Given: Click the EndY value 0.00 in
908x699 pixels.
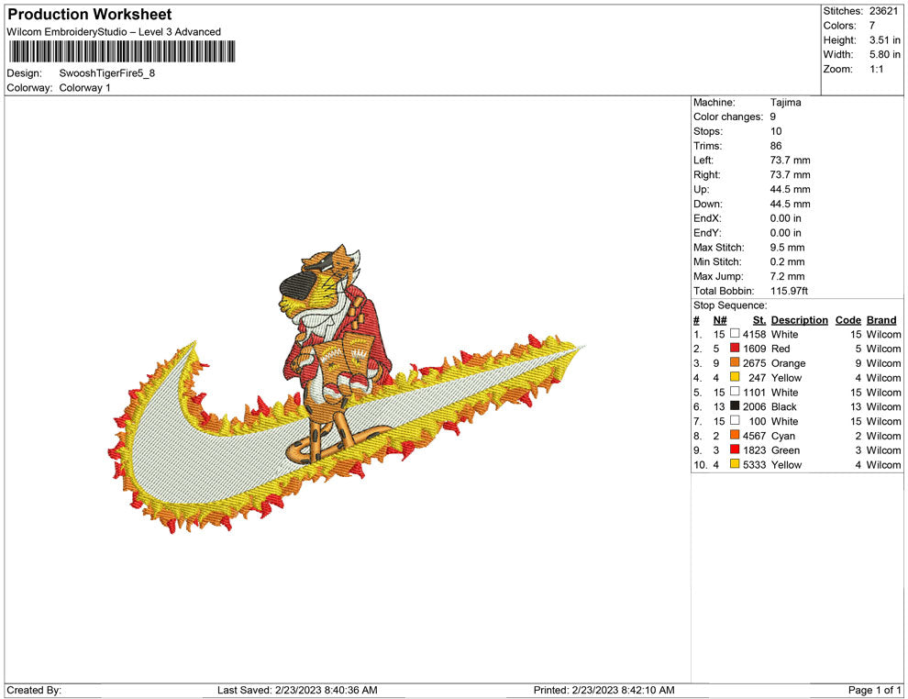Looking at the screenshot, I should click(786, 233).
